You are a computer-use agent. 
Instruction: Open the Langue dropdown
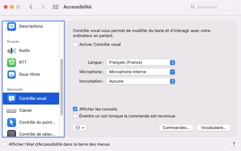point(141,62)
